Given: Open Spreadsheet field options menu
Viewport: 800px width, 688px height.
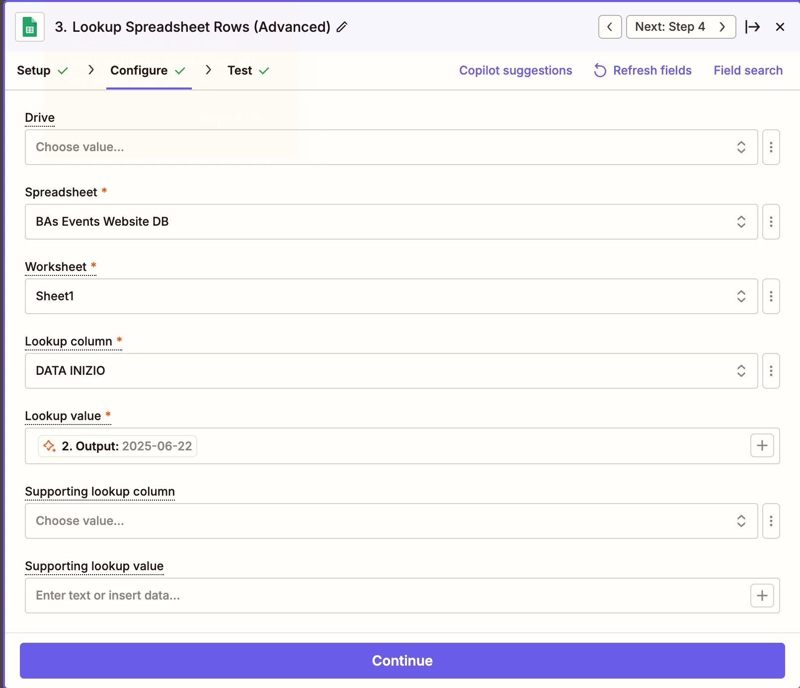Looking at the screenshot, I should click(x=771, y=222).
